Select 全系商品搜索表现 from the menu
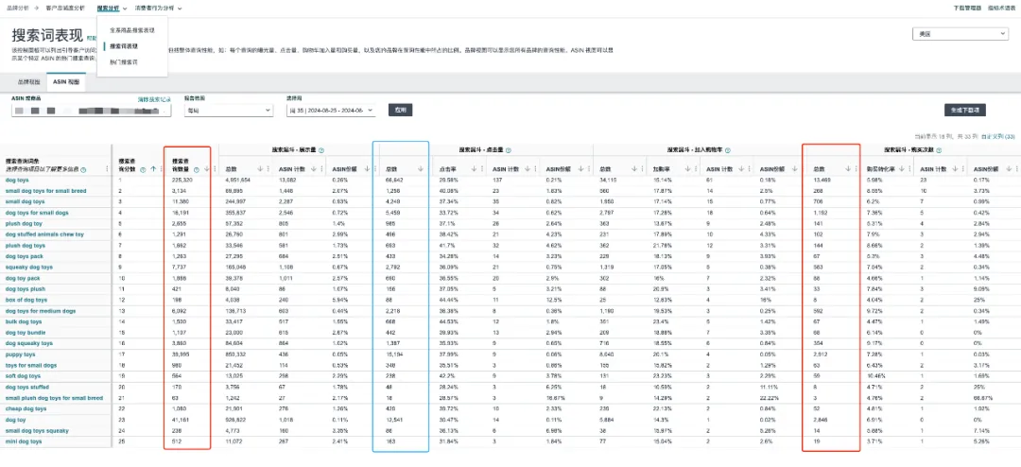 click(132, 30)
